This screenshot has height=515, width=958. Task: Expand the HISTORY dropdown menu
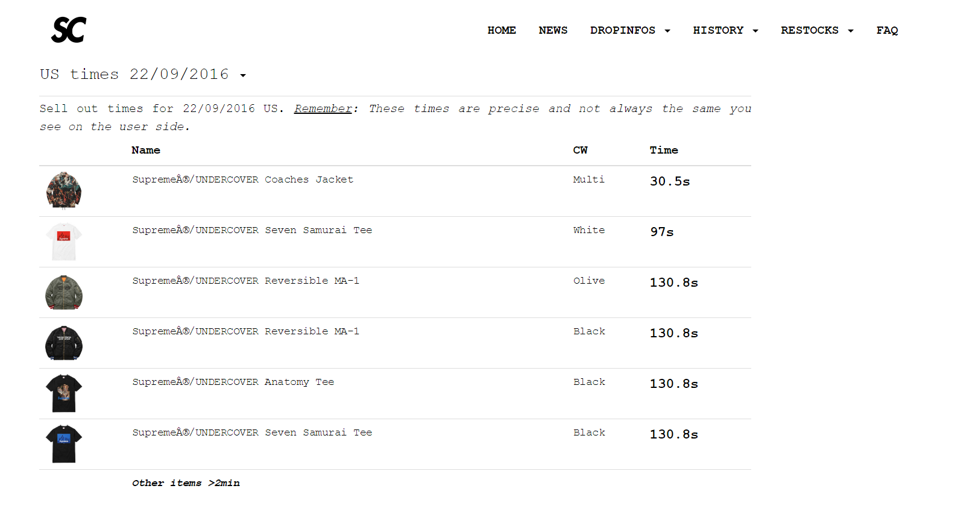[x=725, y=30]
